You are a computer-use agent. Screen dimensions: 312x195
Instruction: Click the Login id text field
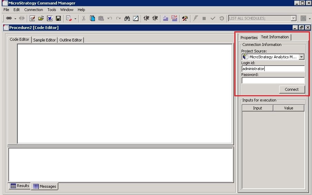coord(273,69)
